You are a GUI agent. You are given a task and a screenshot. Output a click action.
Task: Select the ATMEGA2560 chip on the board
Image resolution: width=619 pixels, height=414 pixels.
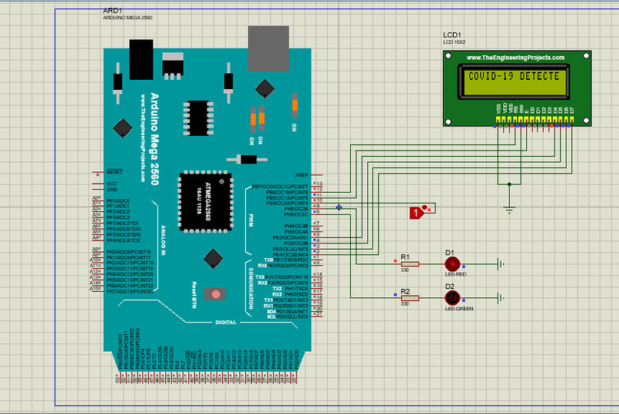pos(205,201)
